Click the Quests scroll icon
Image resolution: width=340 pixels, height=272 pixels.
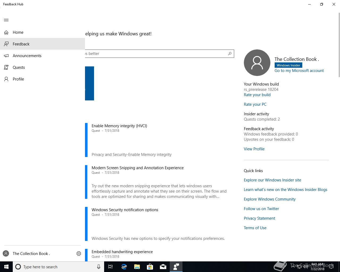[6, 67]
